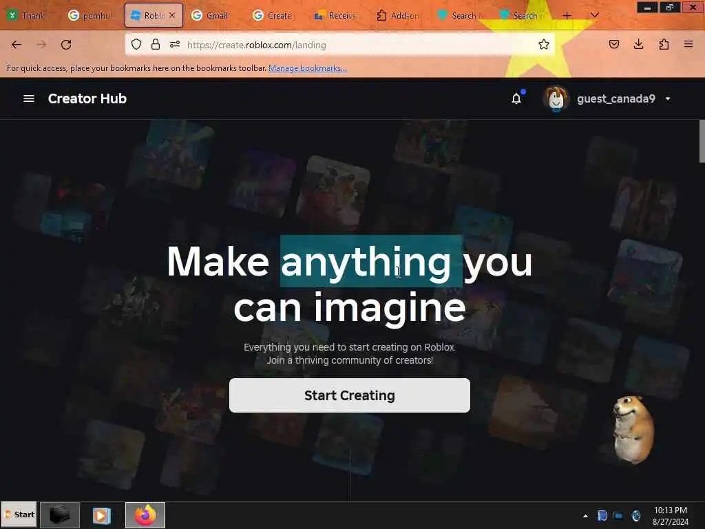Open the Firefox application menu icon

click(x=688, y=44)
